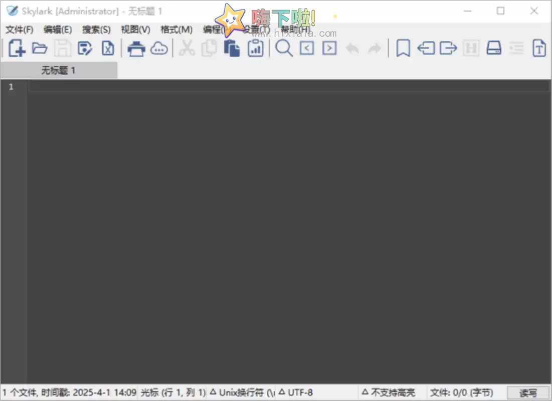Open the search magnifier icon

284,48
